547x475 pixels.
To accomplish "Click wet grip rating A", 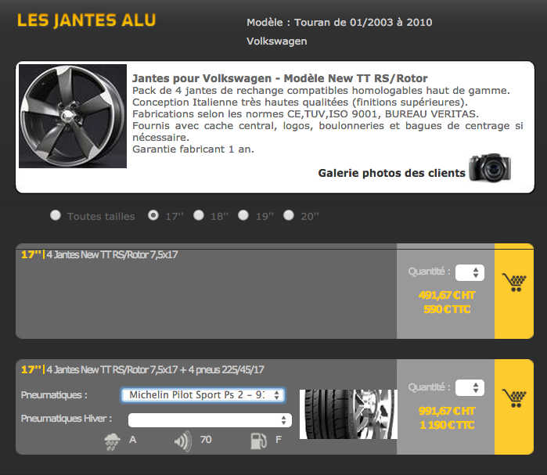I will (132, 440).
